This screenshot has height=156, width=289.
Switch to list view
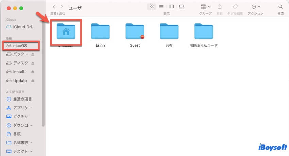click(x=161, y=7)
